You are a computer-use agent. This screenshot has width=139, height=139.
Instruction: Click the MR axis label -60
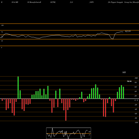(136, 114)
